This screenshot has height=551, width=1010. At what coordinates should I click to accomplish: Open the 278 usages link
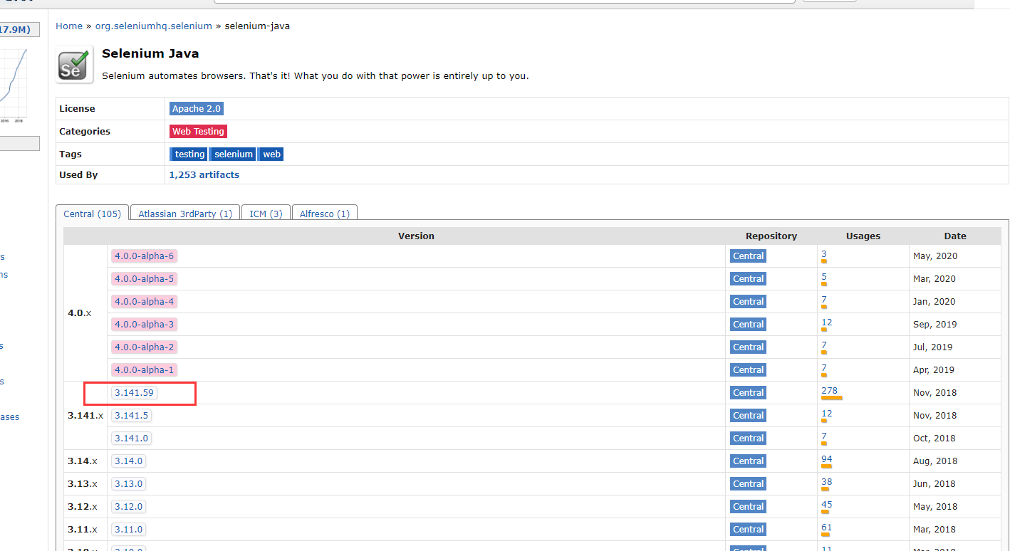click(x=829, y=391)
